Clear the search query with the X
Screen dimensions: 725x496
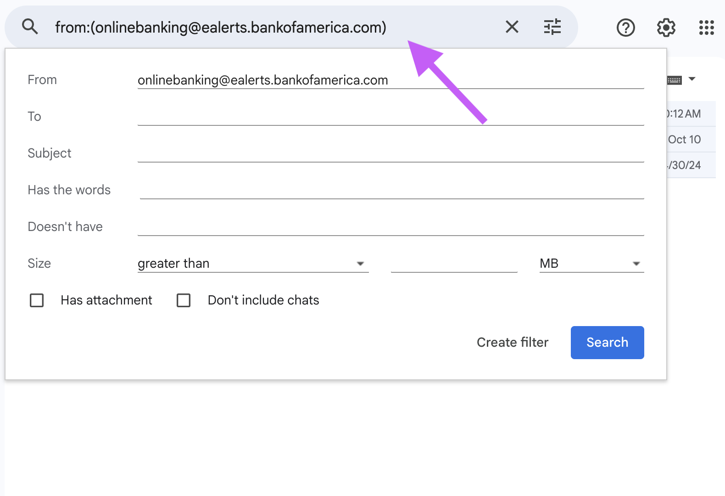click(x=512, y=27)
